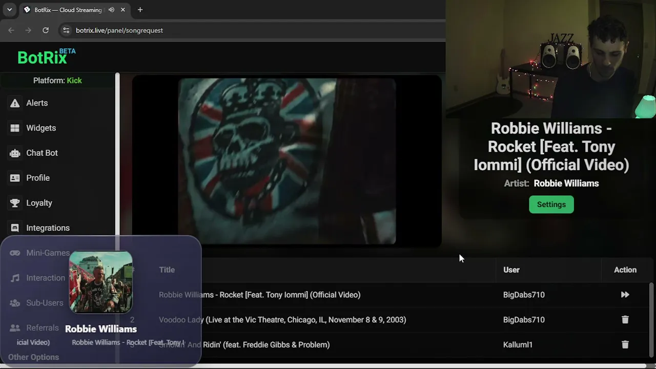Select the BotRix — Cloud Streaming tab
The width and height of the screenshot is (656, 369).
(x=74, y=10)
